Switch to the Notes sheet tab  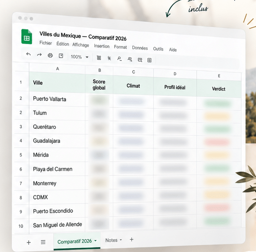pyautogui.click(x=111, y=240)
